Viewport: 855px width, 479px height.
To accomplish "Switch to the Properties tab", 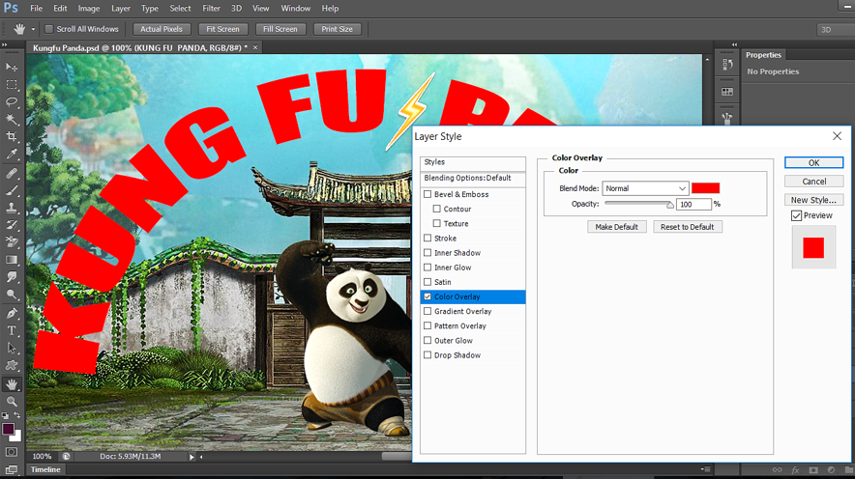I will (763, 55).
